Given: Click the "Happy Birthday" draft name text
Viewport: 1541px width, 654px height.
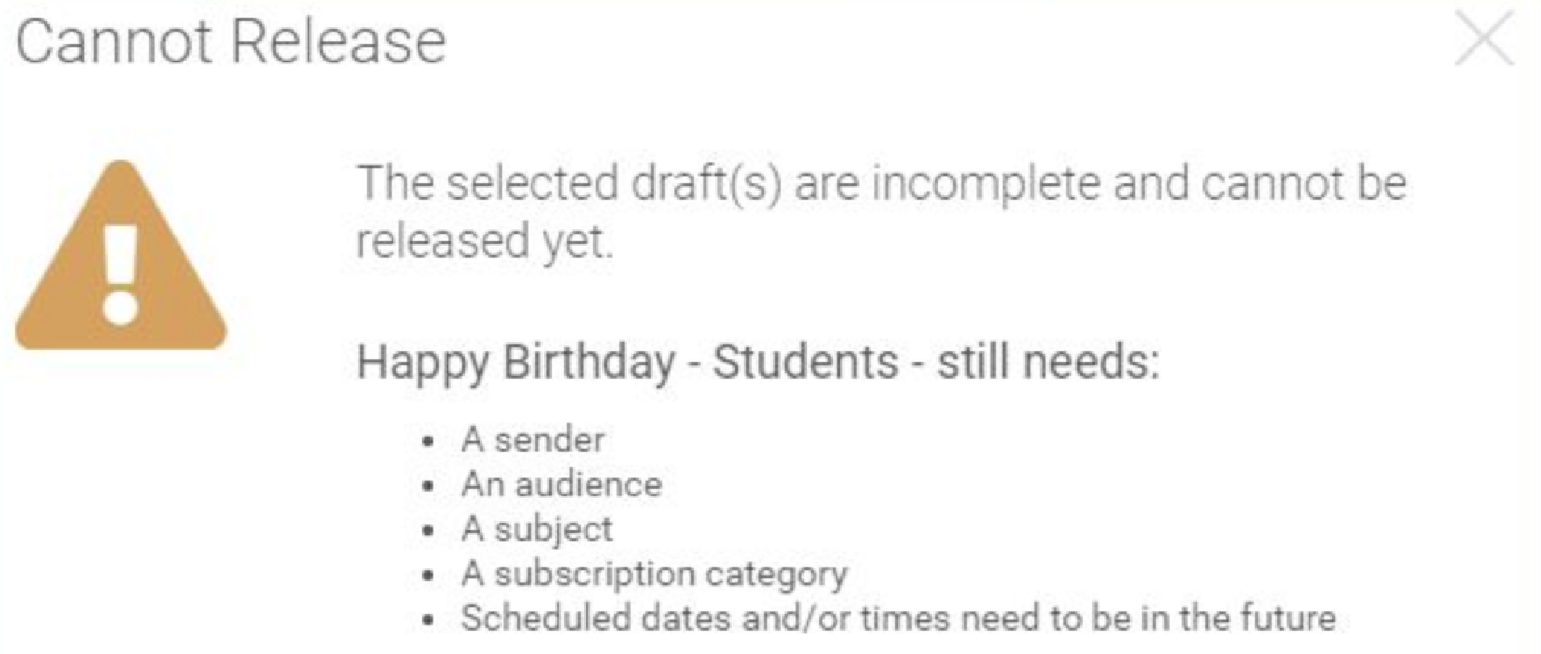Looking at the screenshot, I should point(515,362).
